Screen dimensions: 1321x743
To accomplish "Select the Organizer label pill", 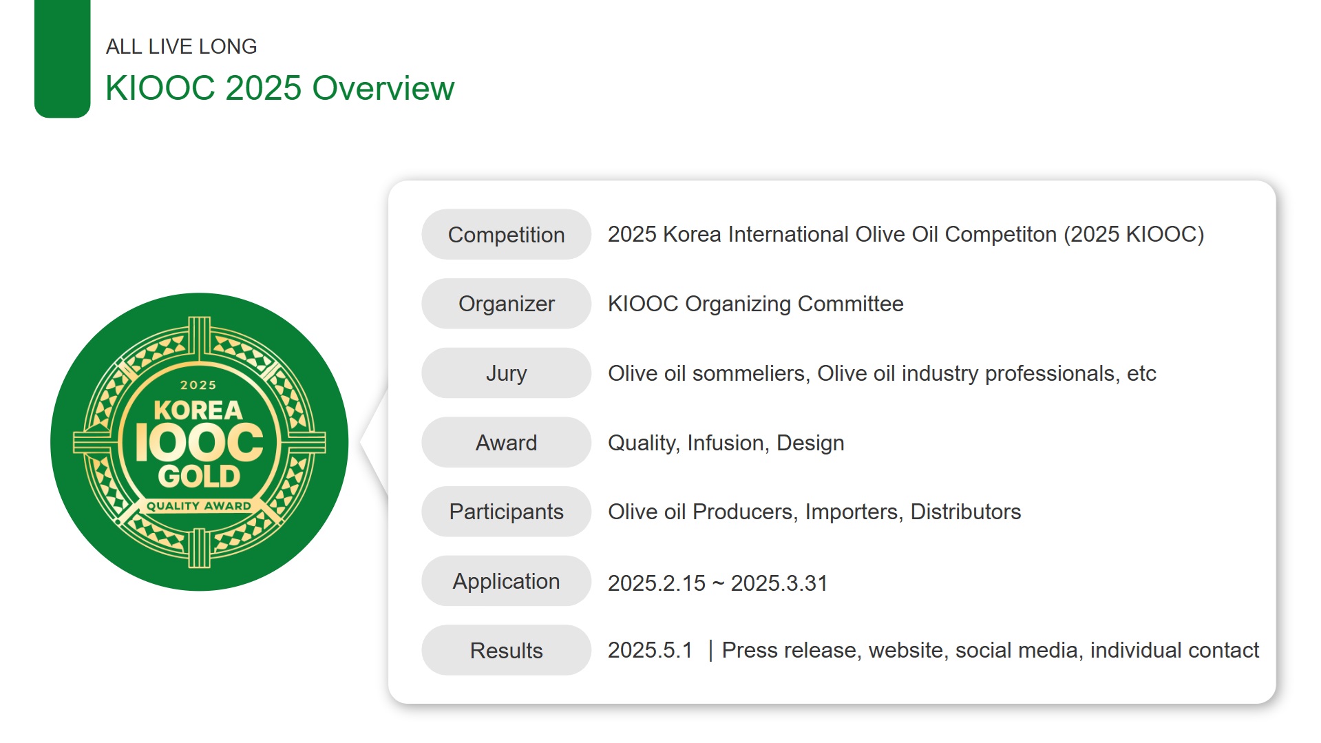I will click(506, 304).
